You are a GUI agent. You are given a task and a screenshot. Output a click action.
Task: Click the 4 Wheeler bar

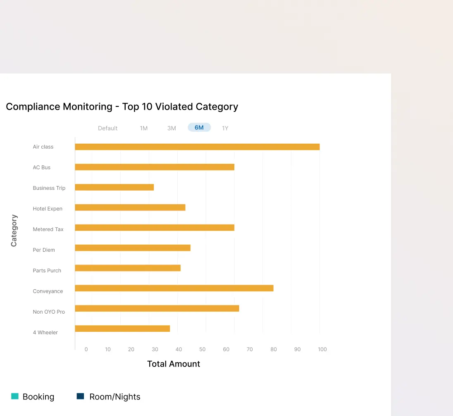(122, 329)
